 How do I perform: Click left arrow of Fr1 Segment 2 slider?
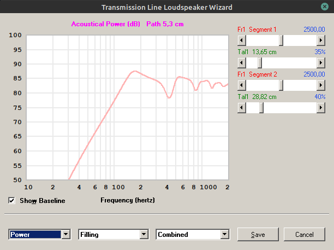tap(242, 85)
